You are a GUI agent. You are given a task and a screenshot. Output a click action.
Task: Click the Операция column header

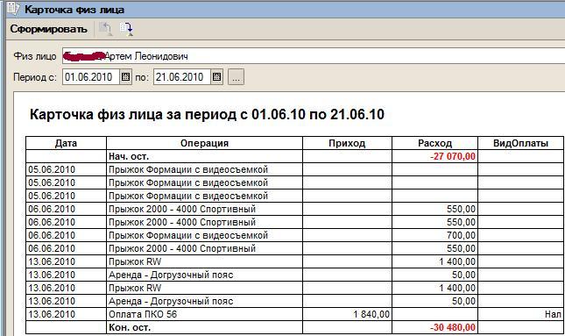tap(204, 143)
